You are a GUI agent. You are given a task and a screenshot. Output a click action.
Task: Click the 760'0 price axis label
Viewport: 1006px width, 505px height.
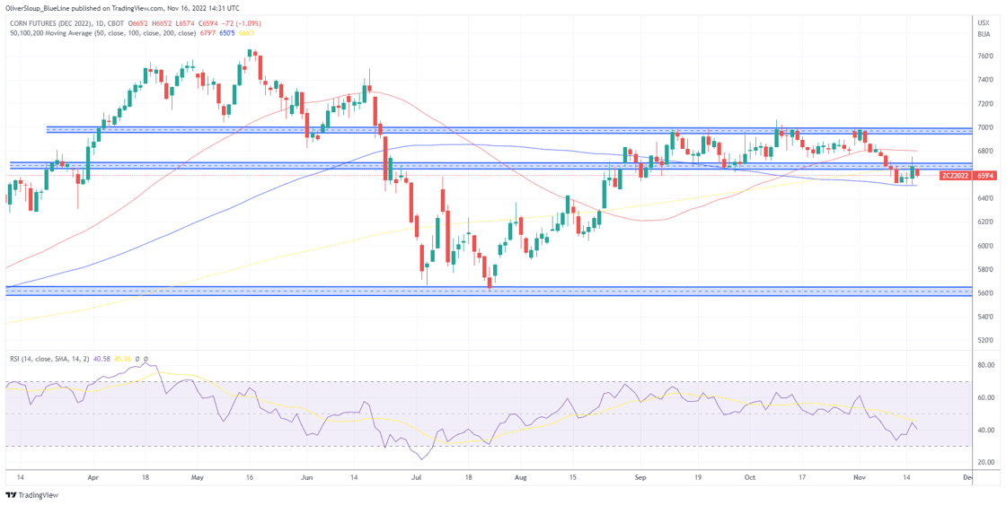986,57
